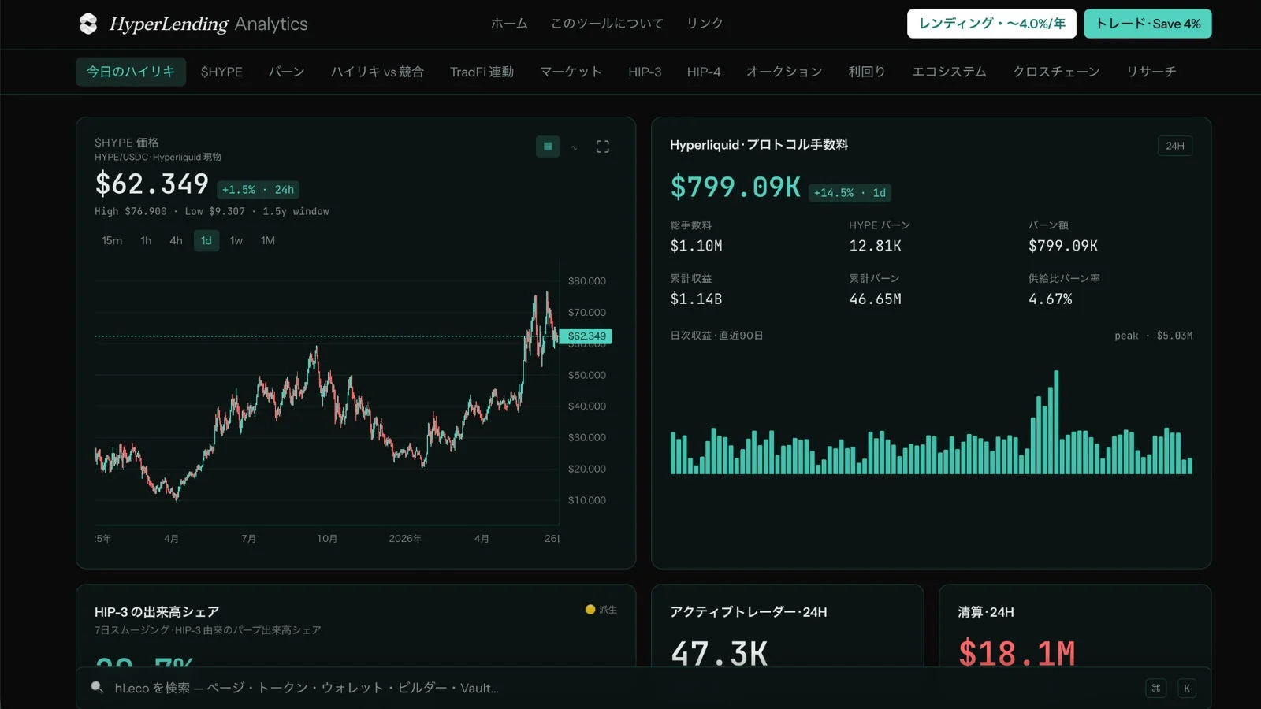Open the HIP-3 tab
Image resolution: width=1261 pixels, height=709 pixels.
(x=645, y=72)
